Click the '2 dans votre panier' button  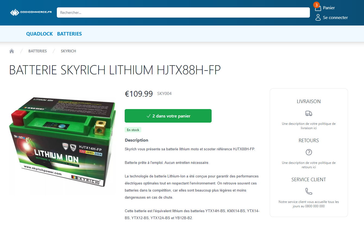coord(168,116)
